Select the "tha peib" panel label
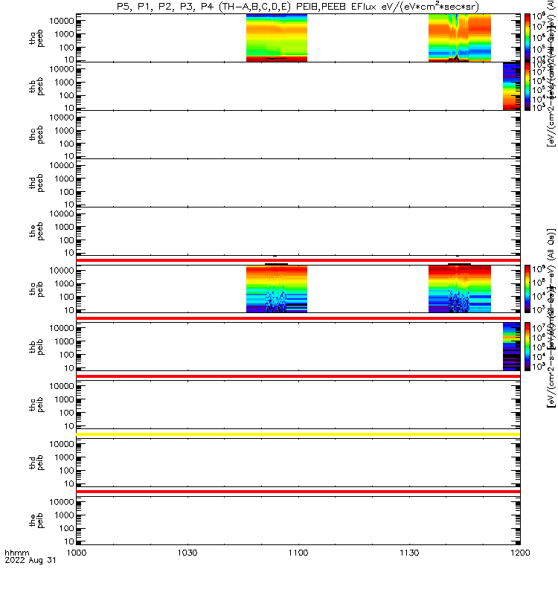This screenshot has height=595, width=558. tap(36, 289)
